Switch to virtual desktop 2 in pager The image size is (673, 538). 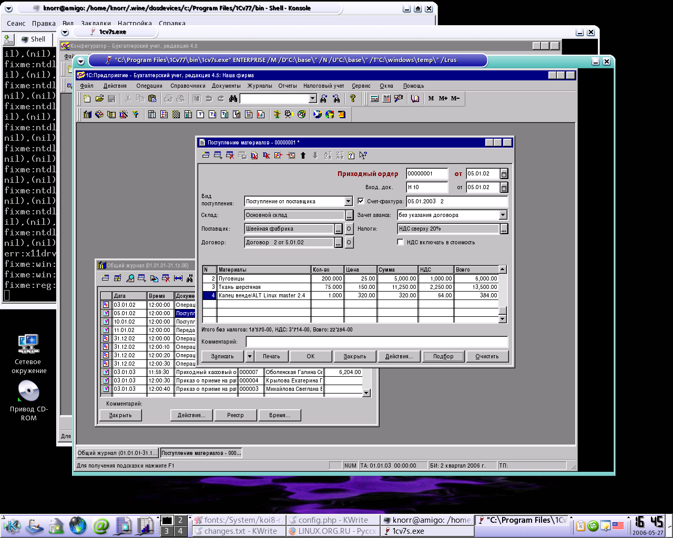180,520
